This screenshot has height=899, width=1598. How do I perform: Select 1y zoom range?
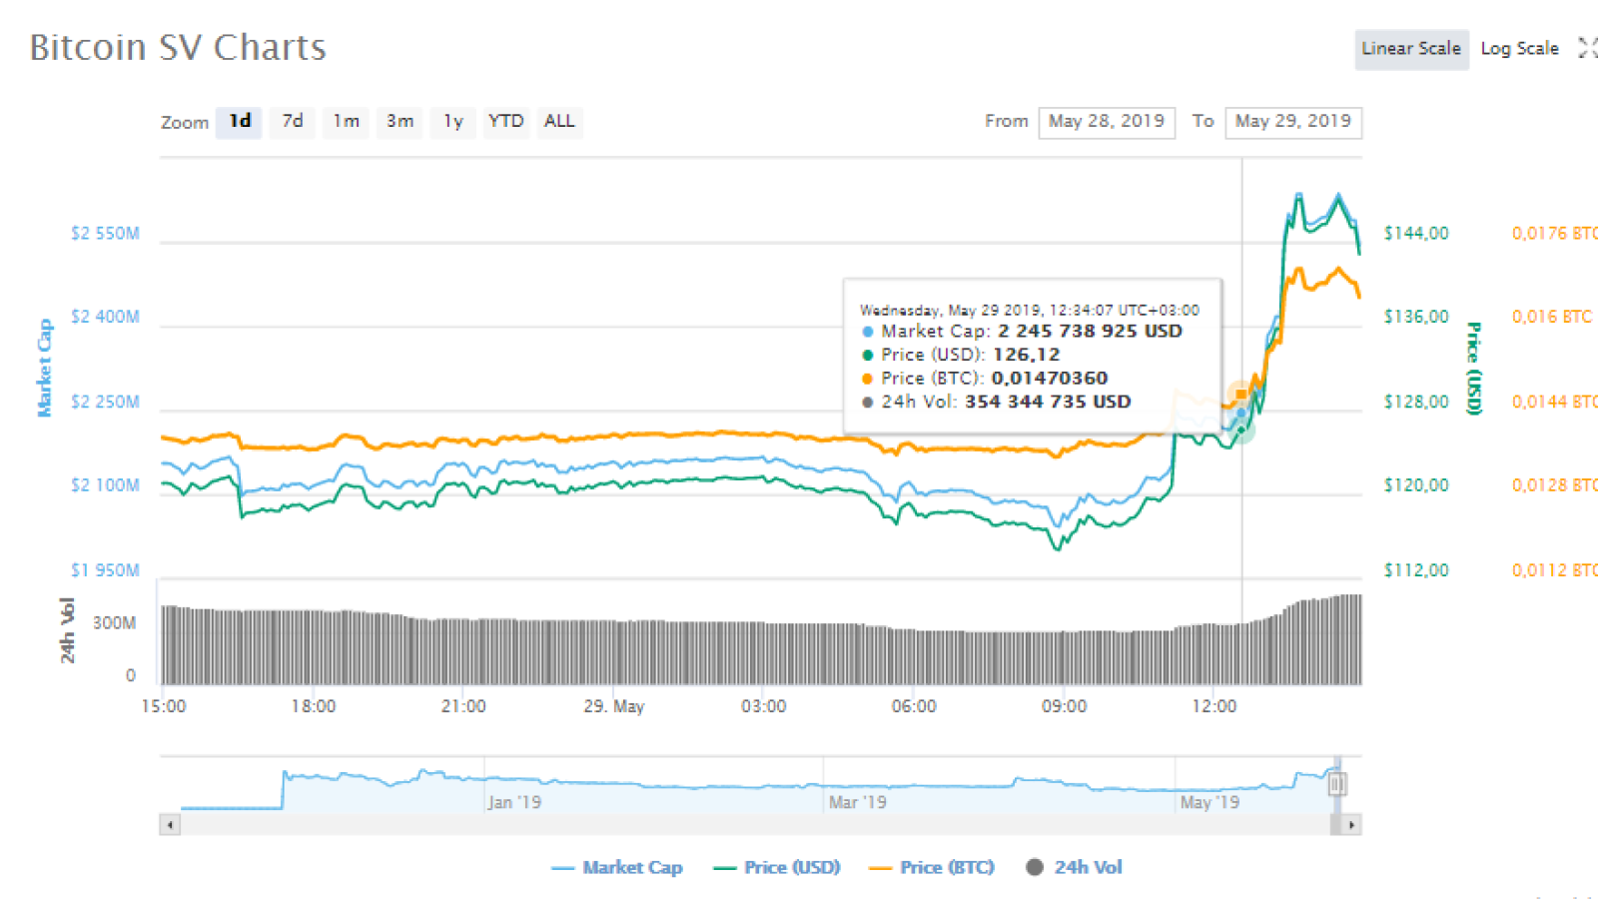pyautogui.click(x=453, y=122)
